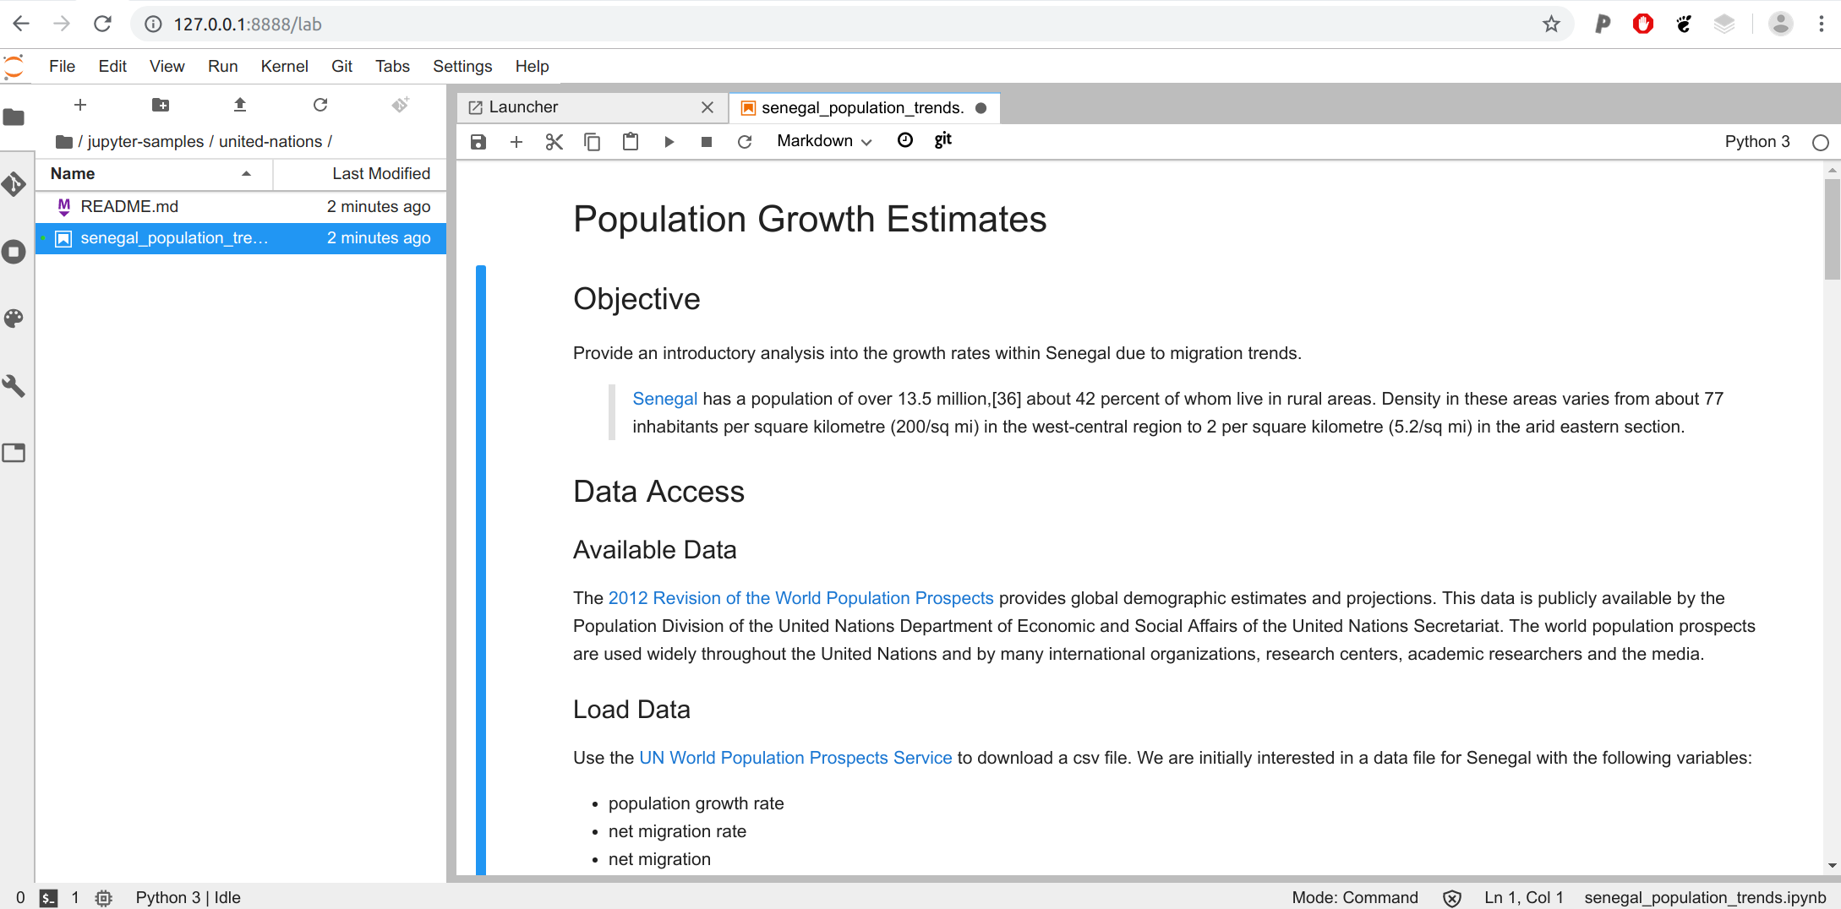The height and width of the screenshot is (909, 1841).
Task: Click the clock icon in notebook toolbar
Action: 905,140
